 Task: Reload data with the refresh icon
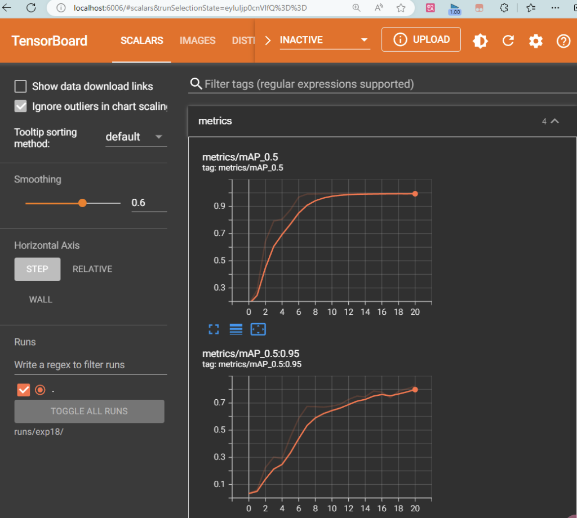508,41
